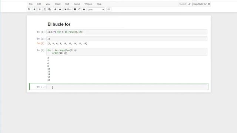Copy selected cells icon
Viewport: 237px width, 133px height.
(x=45, y=9)
